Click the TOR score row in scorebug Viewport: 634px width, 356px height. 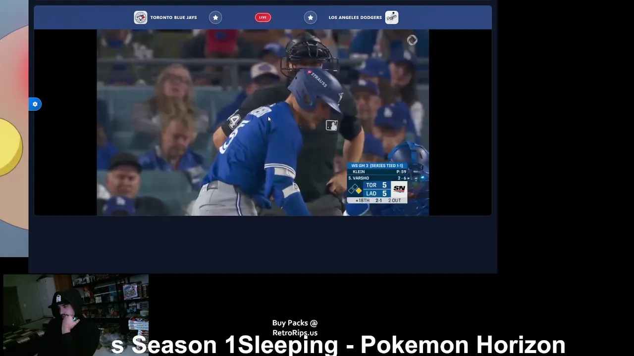pos(376,185)
